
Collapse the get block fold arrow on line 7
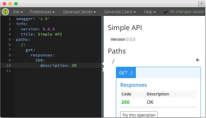coord(13,50)
